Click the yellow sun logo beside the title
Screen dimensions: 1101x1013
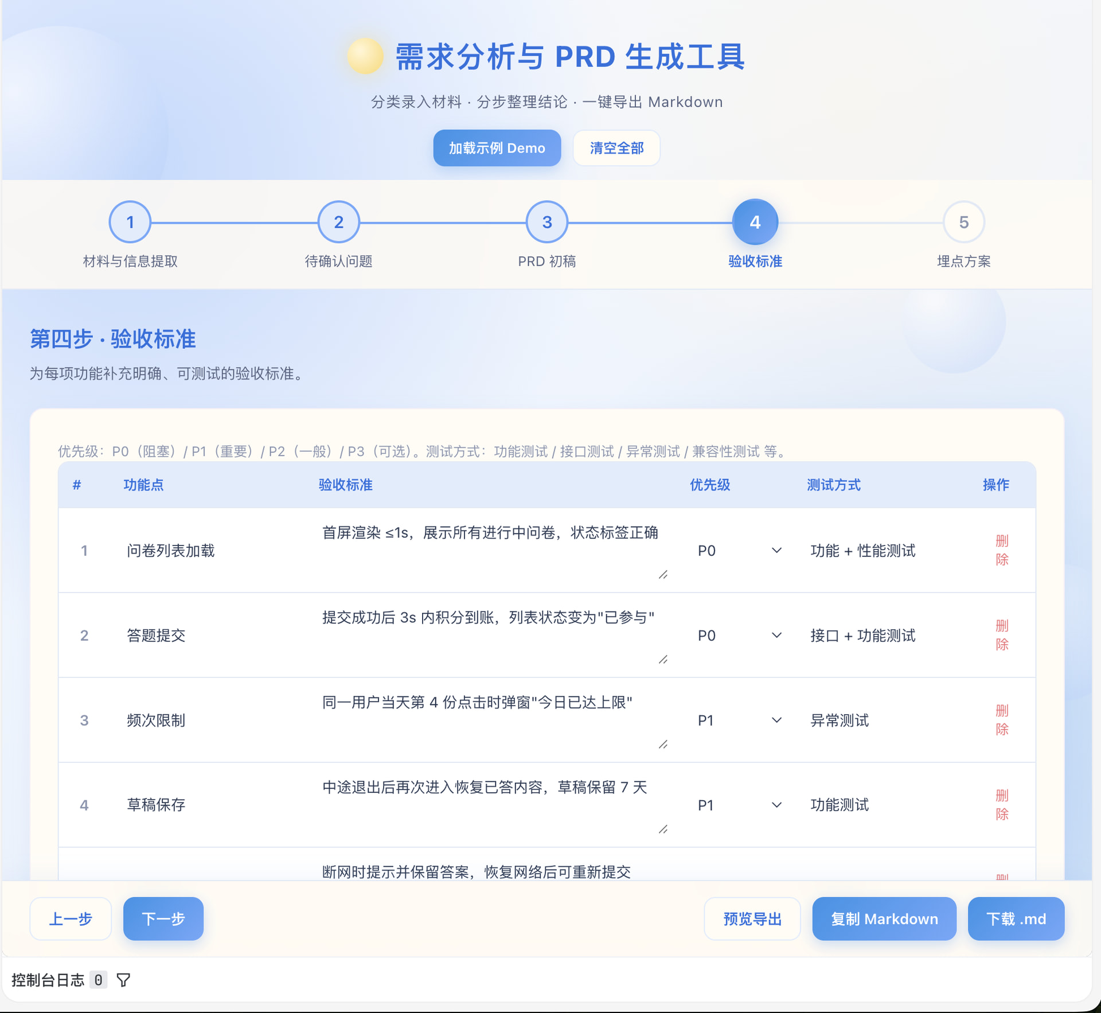365,56
